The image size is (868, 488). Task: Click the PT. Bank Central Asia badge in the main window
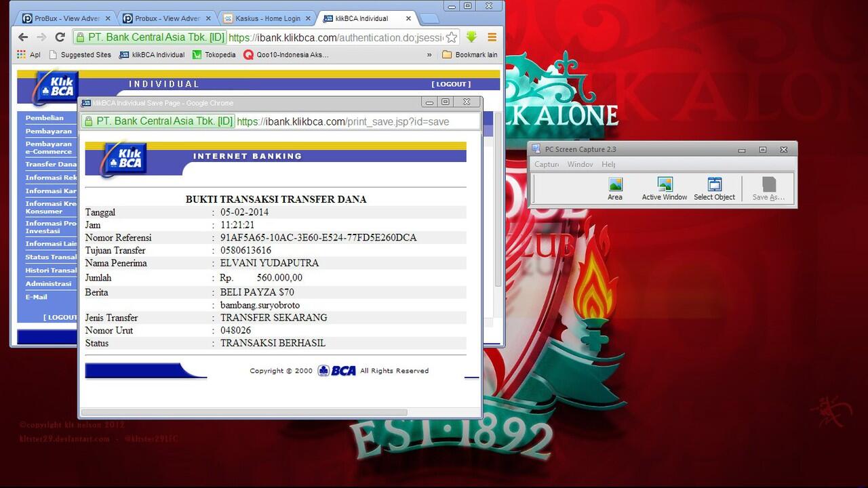coord(149,37)
